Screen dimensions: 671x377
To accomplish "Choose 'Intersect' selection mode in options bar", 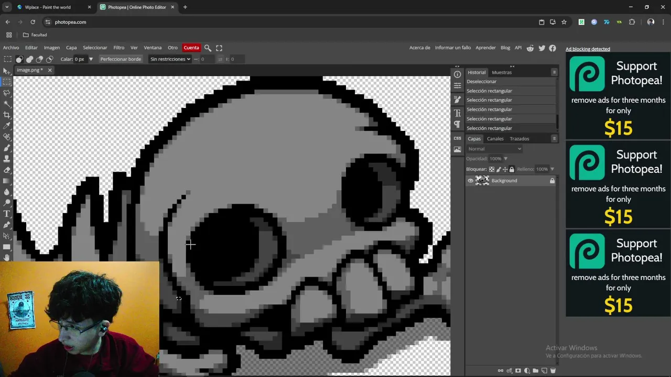I will click(49, 59).
